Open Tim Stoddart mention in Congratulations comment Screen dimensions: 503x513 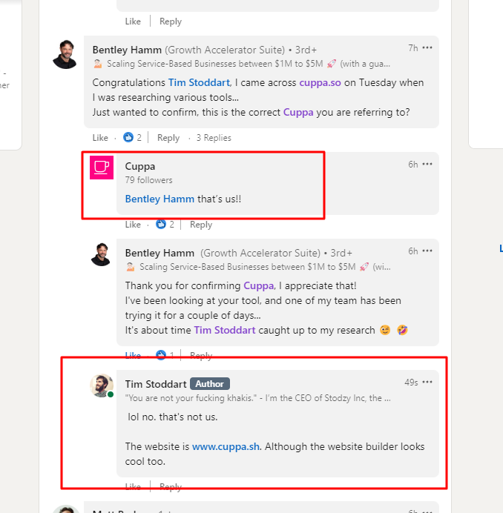[x=199, y=82]
